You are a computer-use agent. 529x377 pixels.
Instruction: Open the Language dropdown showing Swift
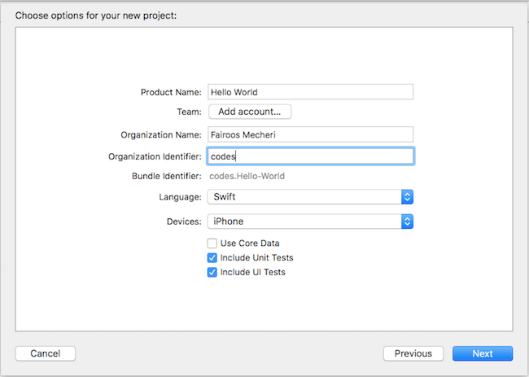pyautogui.click(x=305, y=197)
